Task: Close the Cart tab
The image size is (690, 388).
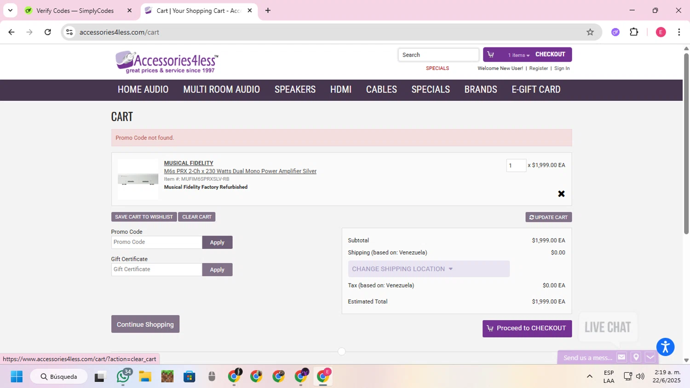Action: click(x=250, y=11)
